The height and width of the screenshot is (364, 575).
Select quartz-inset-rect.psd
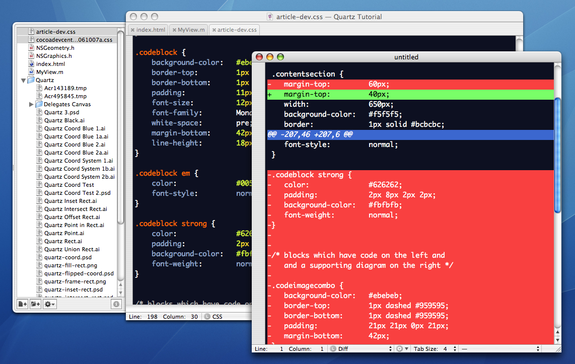click(x=74, y=290)
